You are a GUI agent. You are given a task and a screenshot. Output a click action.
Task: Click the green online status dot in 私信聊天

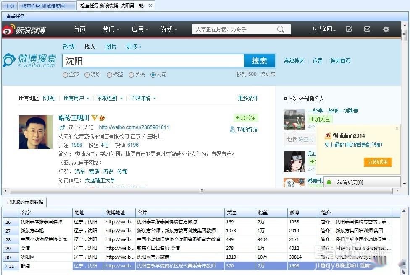[329, 182]
